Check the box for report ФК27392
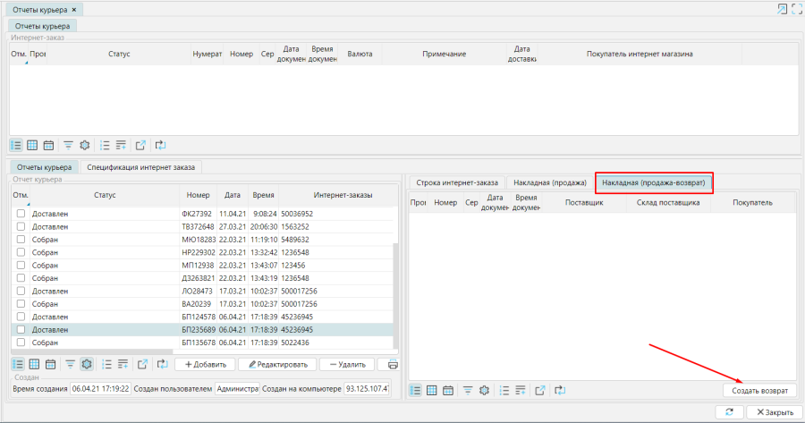This screenshot has width=805, height=423. pos(21,214)
